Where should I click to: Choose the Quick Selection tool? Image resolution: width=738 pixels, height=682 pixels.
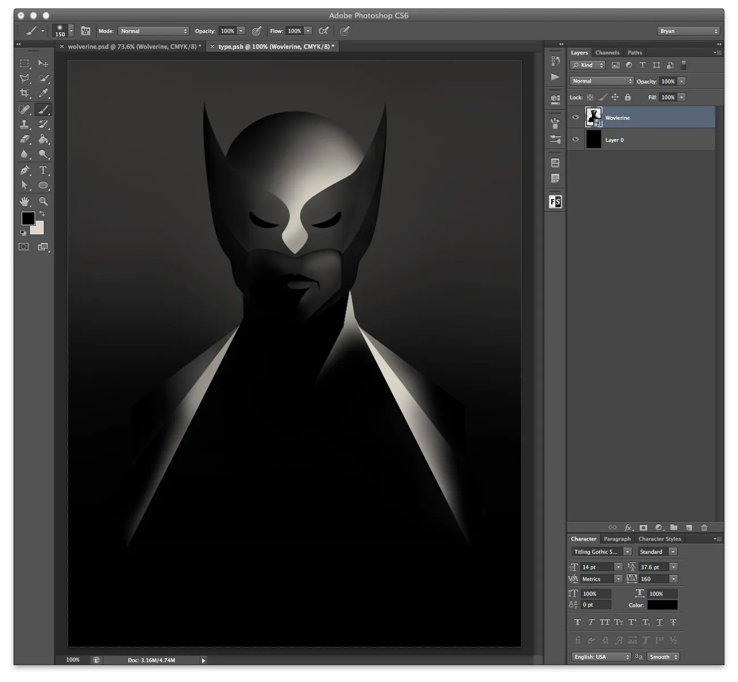point(43,78)
